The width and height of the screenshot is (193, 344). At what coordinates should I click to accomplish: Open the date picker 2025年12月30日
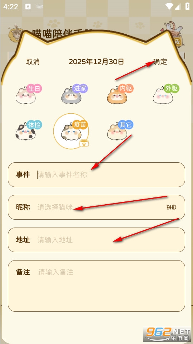tap(96, 62)
